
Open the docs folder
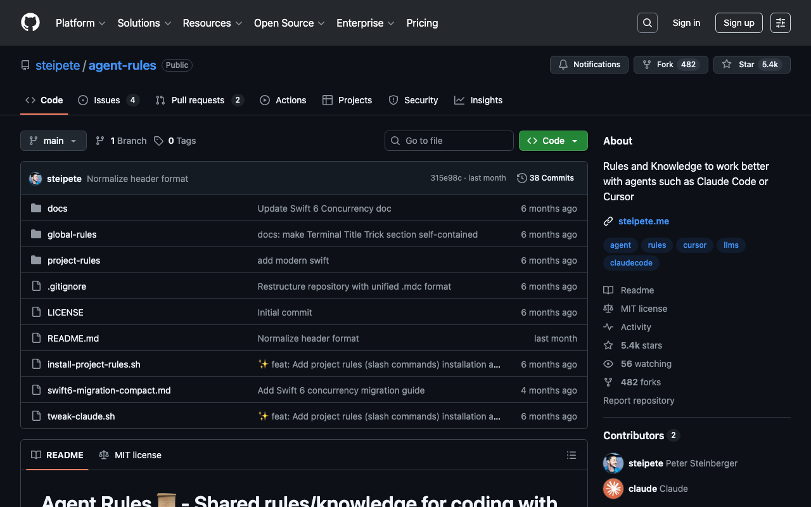point(57,209)
